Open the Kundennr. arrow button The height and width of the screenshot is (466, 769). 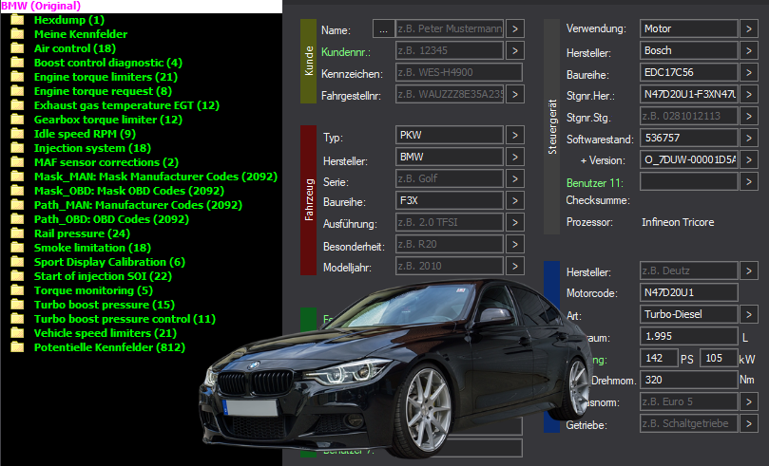pyautogui.click(x=514, y=50)
